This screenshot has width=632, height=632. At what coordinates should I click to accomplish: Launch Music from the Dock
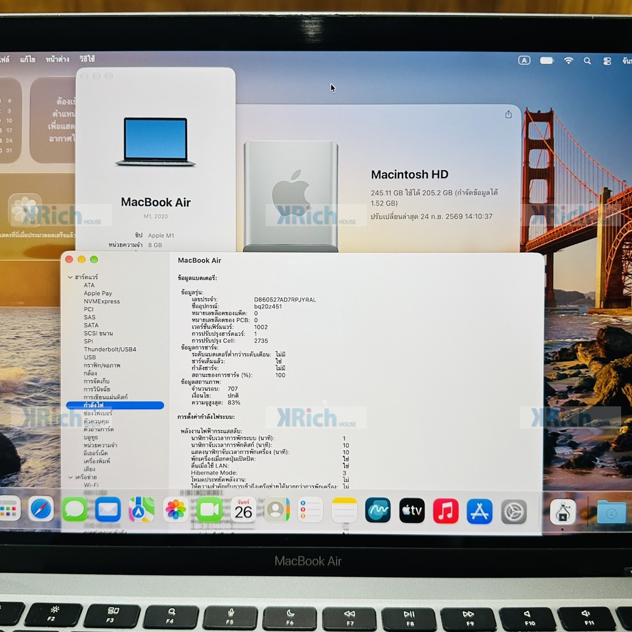pyautogui.click(x=445, y=511)
